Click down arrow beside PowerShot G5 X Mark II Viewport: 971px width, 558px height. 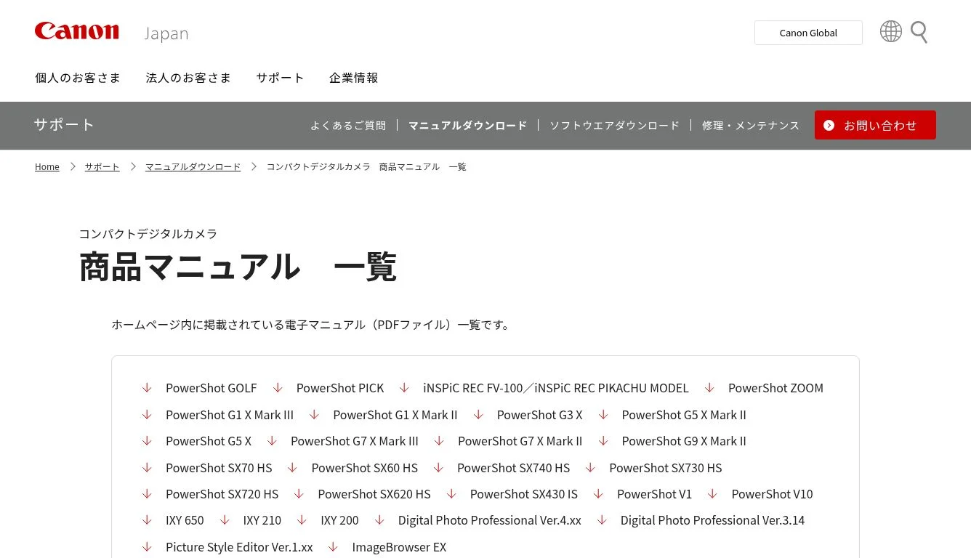[x=603, y=415]
